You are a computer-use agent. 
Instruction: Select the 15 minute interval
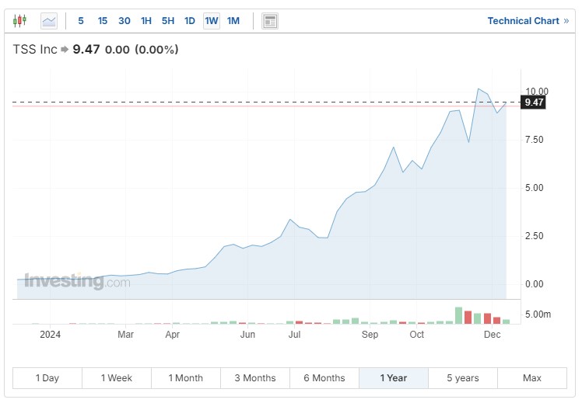point(103,21)
